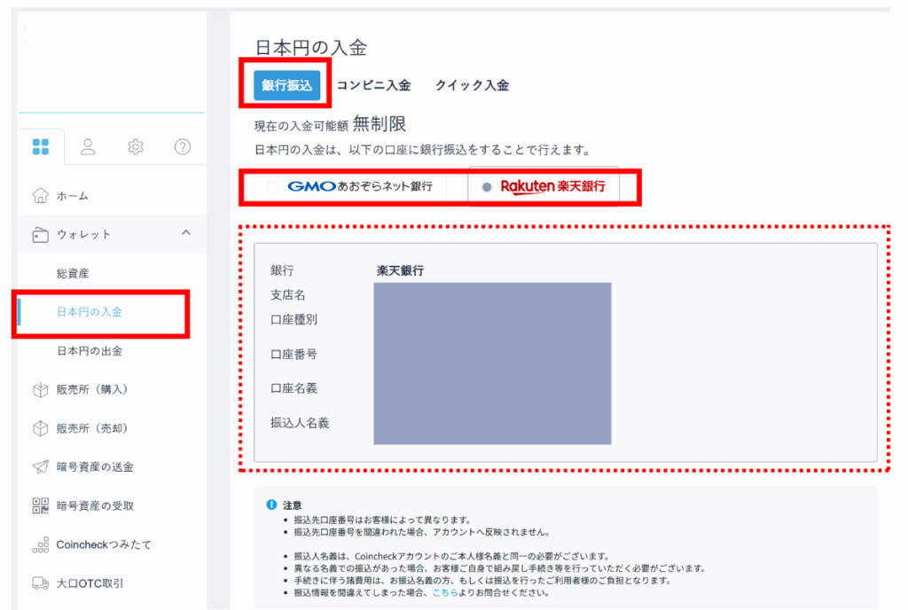Click the paper plane icon for 暗号資産の送金
908x610 pixels.
pos(40,466)
